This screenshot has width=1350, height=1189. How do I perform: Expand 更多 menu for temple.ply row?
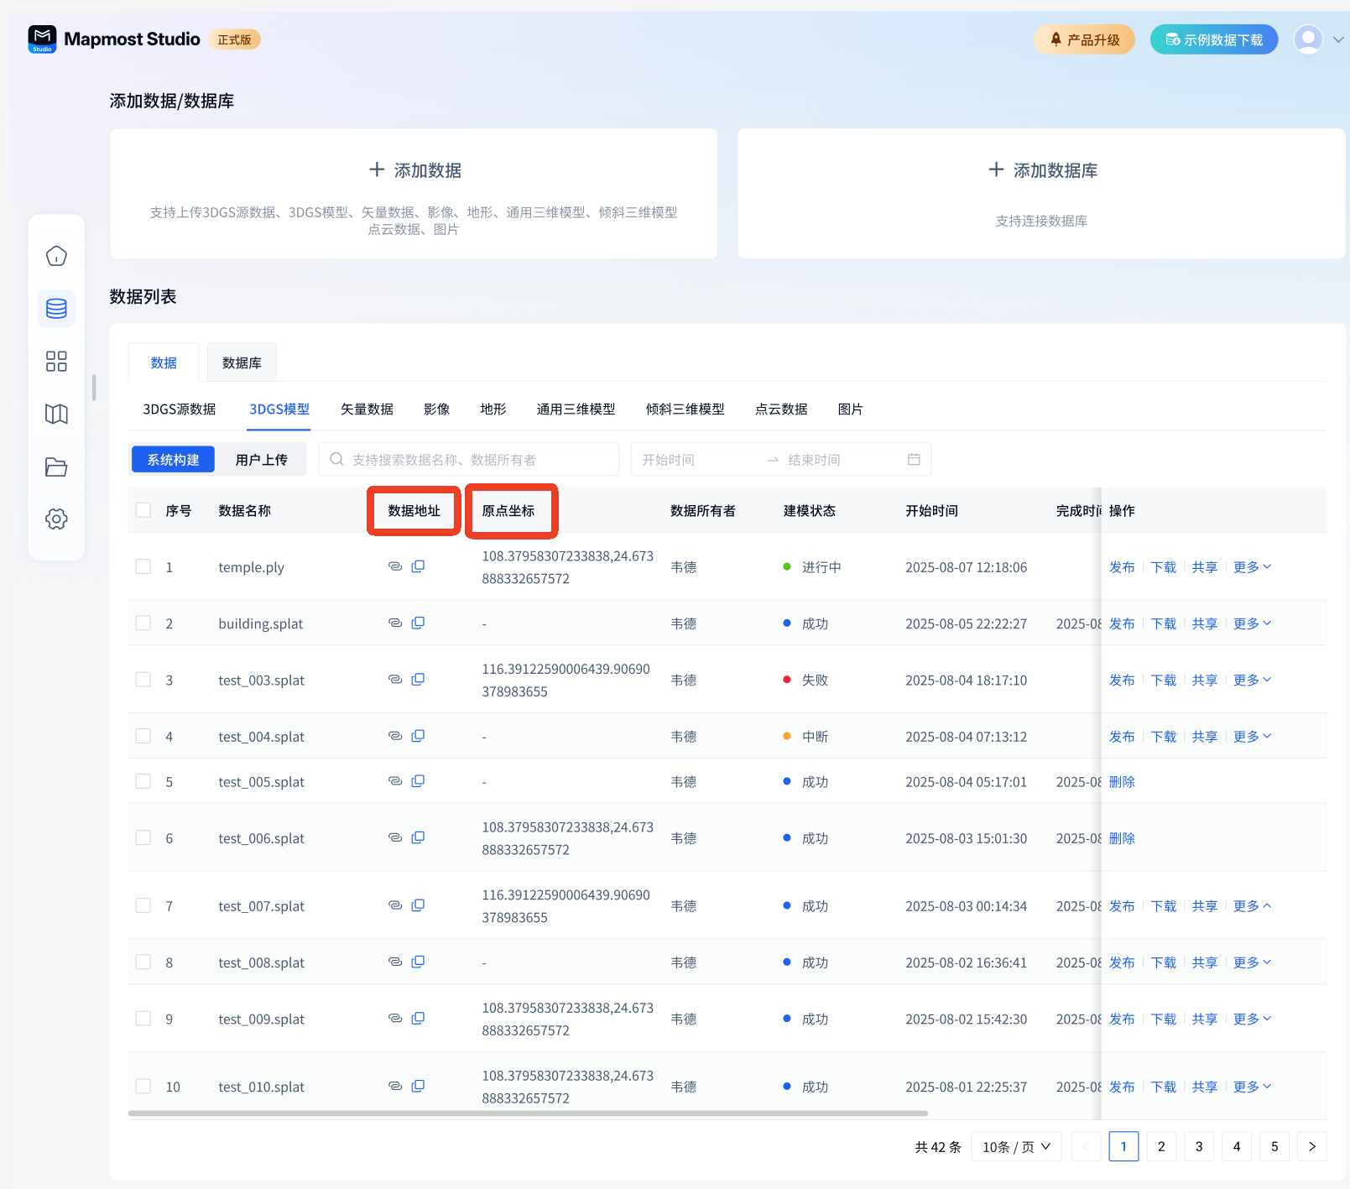point(1252,567)
